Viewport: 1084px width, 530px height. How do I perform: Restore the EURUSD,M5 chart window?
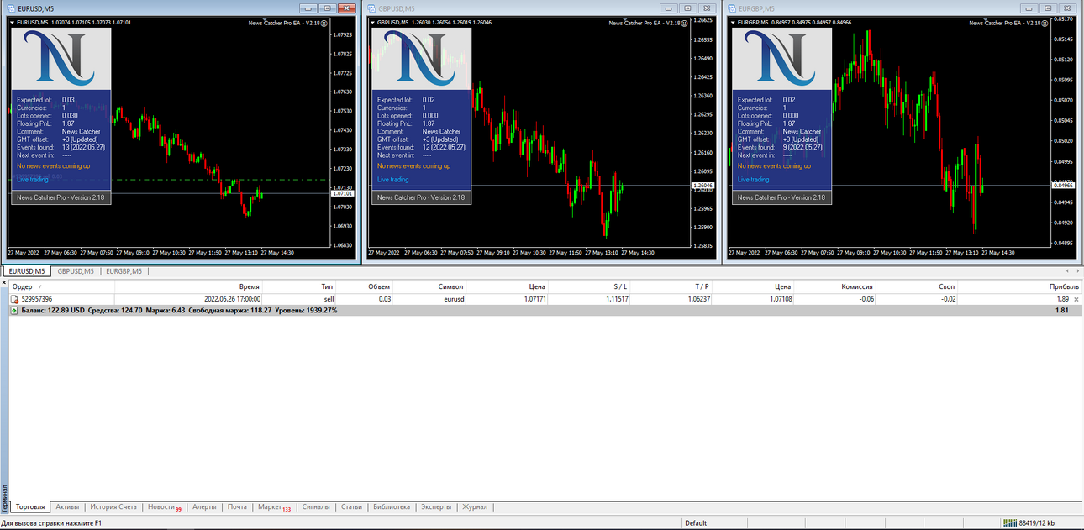point(327,8)
